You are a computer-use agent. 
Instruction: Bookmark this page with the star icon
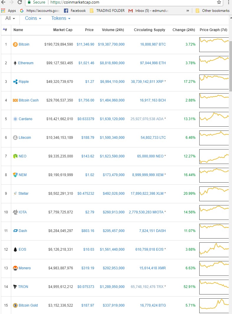(219, 2)
